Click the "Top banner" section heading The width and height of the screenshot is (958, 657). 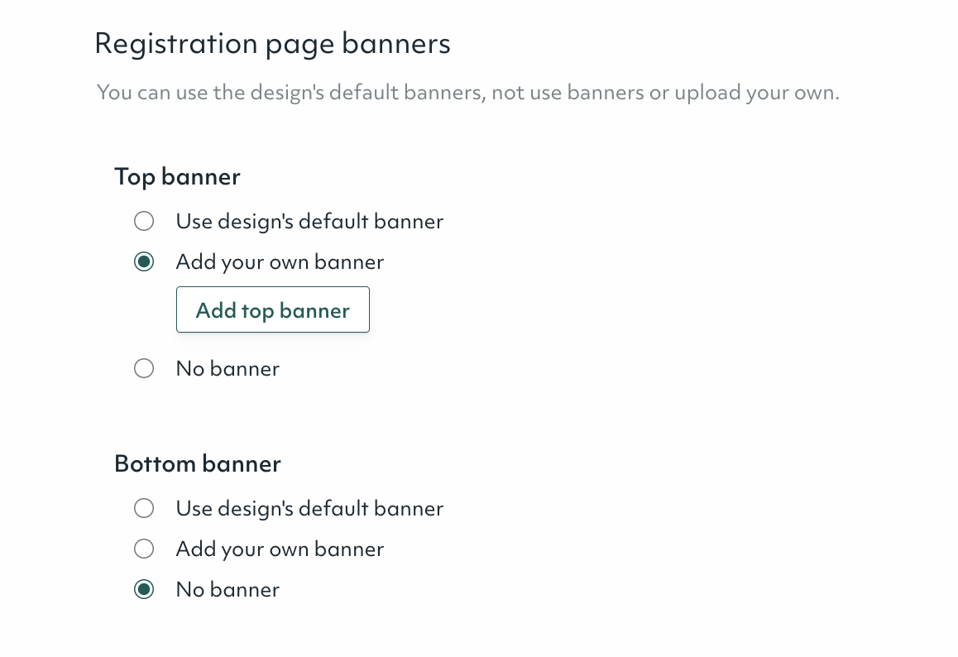pos(177,176)
